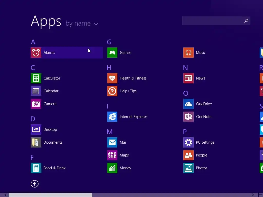Start the Camera app icon
Screen dimensions: 263x197
36,104
